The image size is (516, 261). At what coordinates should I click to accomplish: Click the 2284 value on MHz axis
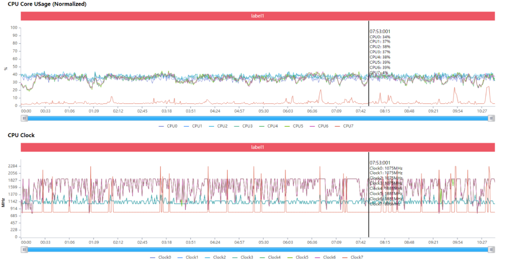13,166
